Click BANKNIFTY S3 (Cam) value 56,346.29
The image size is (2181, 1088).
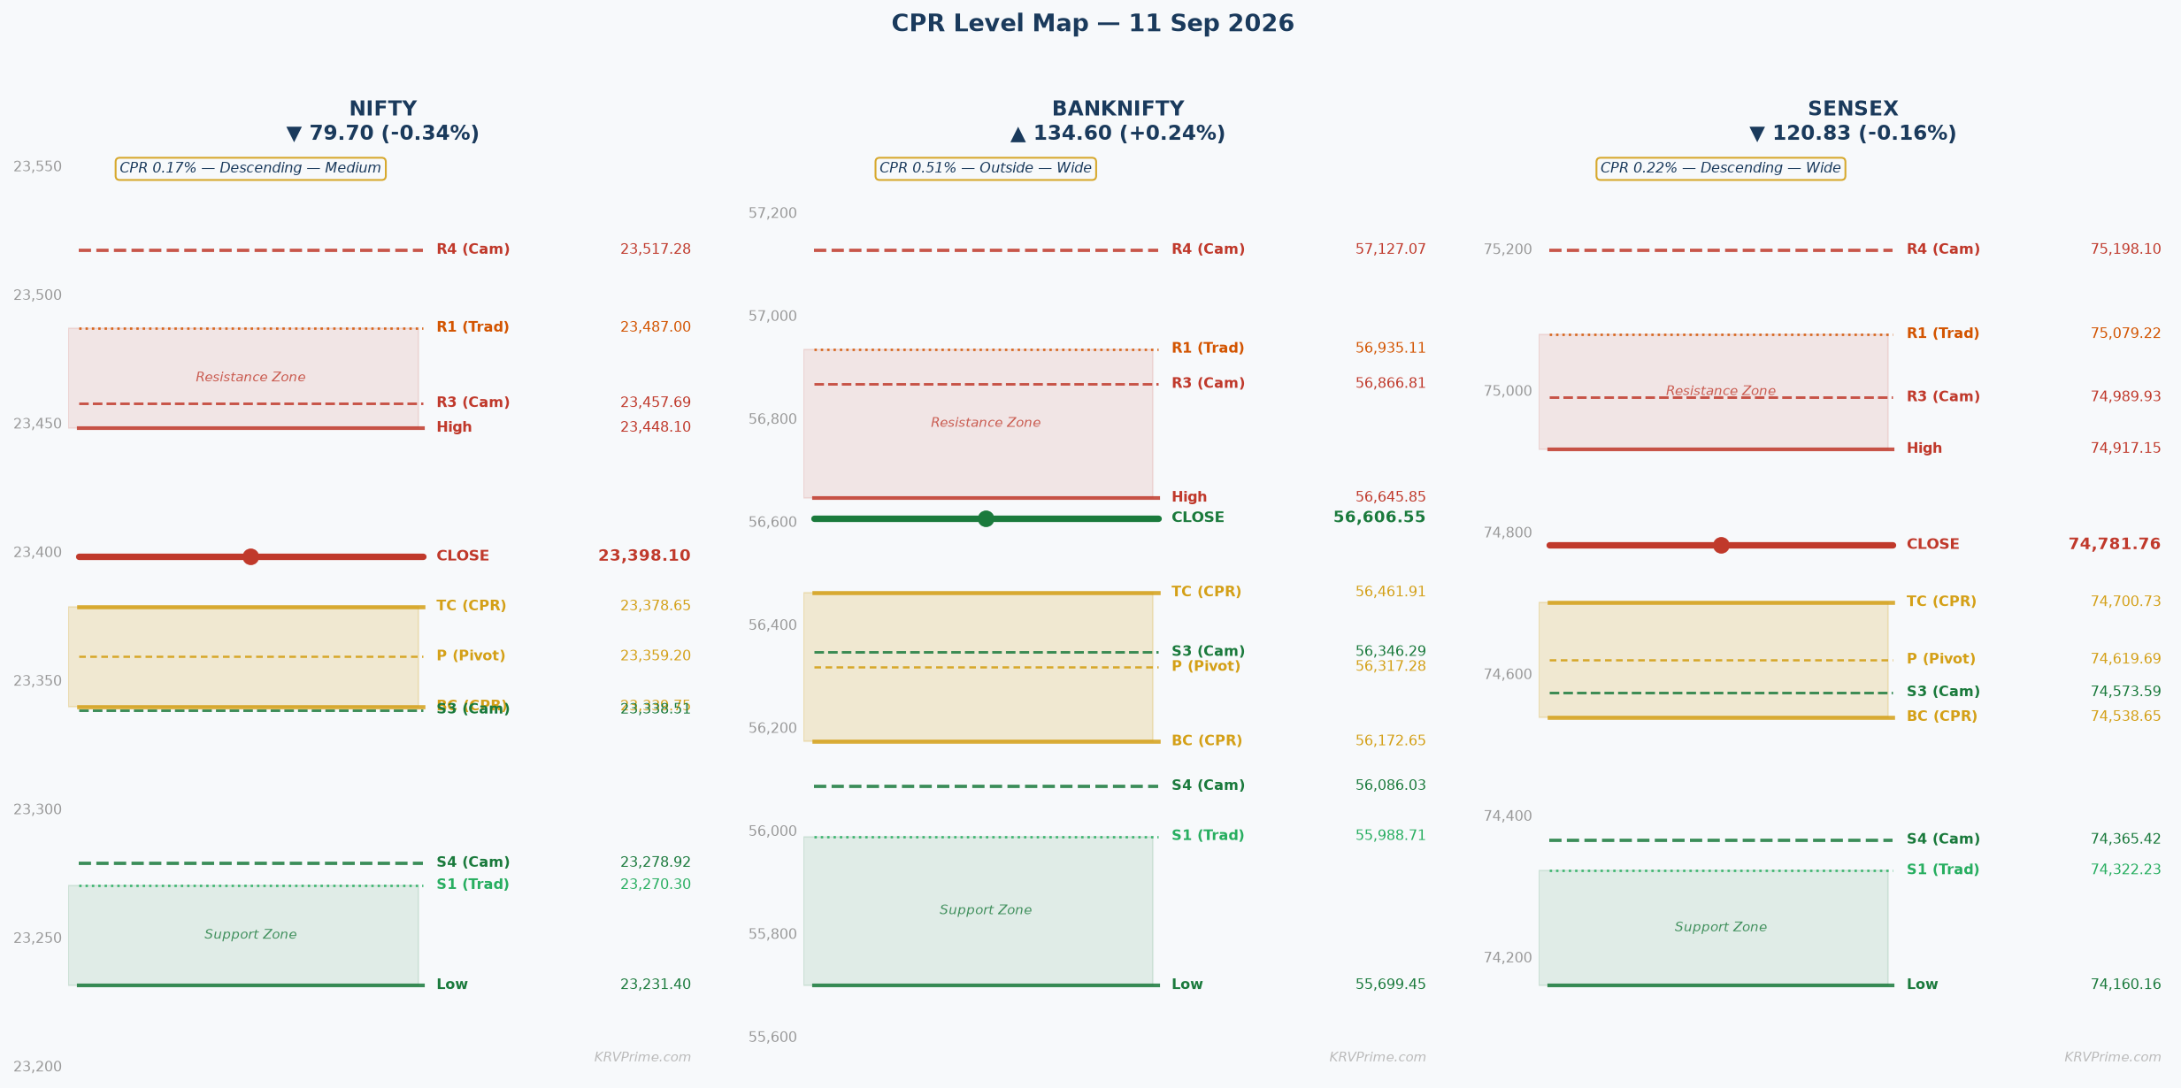pos(1391,651)
